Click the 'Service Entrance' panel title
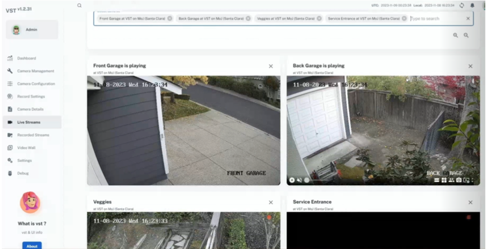486x249 pixels. tap(312, 202)
